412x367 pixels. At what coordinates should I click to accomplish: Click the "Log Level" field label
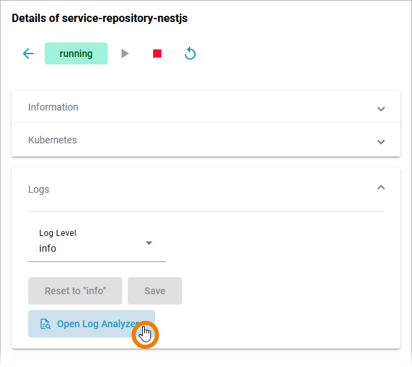point(58,233)
